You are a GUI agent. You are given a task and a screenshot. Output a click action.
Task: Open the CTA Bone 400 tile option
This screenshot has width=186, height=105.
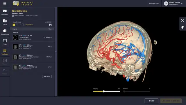[x=47, y=37]
